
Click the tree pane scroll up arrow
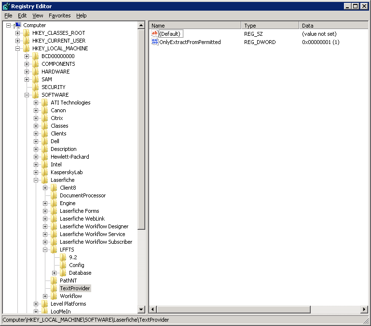[x=141, y=25]
